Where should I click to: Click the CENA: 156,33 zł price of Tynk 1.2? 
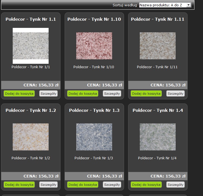41,176
